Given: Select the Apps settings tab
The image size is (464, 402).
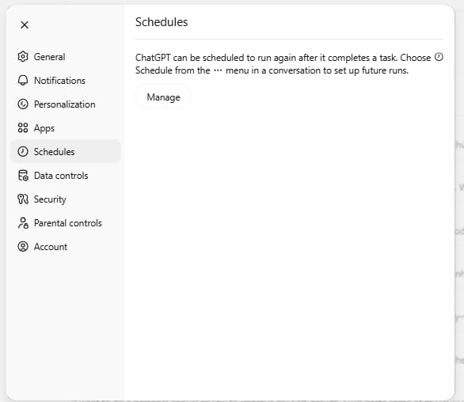Looking at the screenshot, I should coord(66,127).
